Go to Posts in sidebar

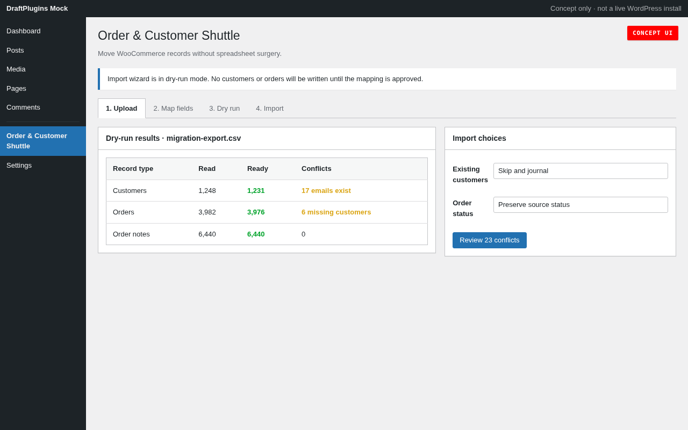(43, 51)
